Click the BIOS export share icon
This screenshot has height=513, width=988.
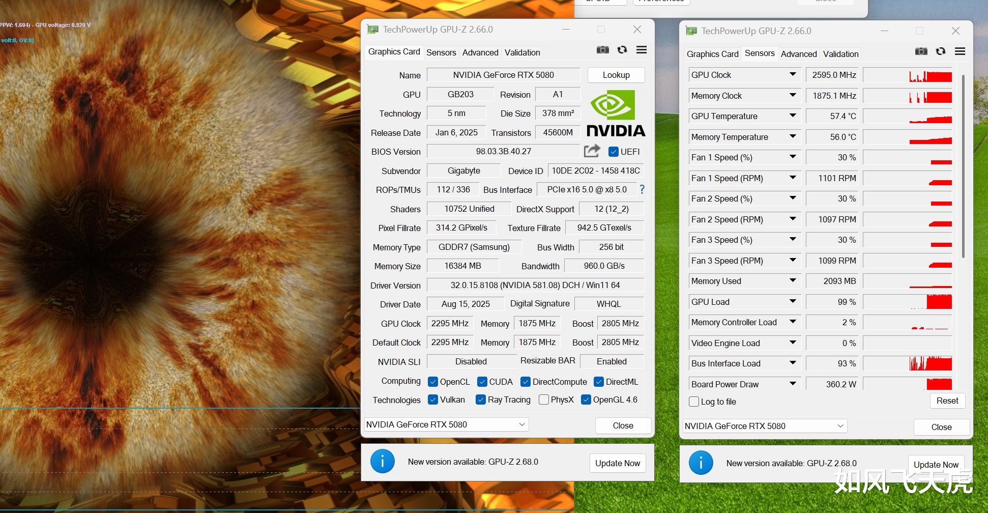(592, 151)
